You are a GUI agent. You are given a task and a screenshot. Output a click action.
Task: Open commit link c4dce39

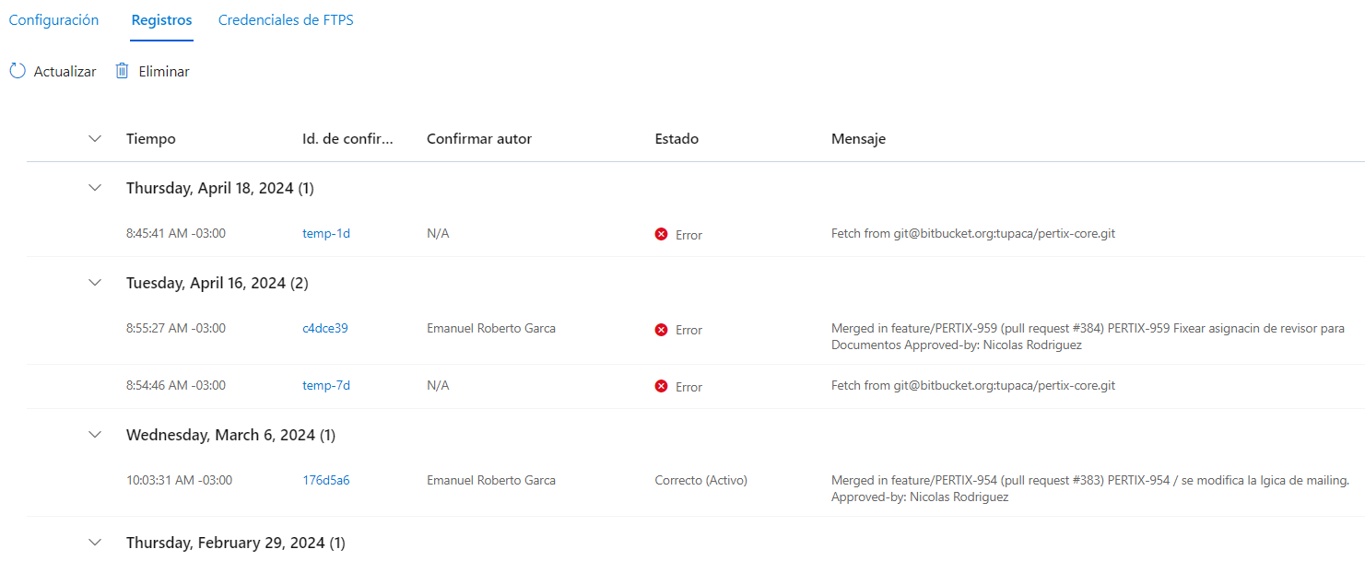click(325, 328)
